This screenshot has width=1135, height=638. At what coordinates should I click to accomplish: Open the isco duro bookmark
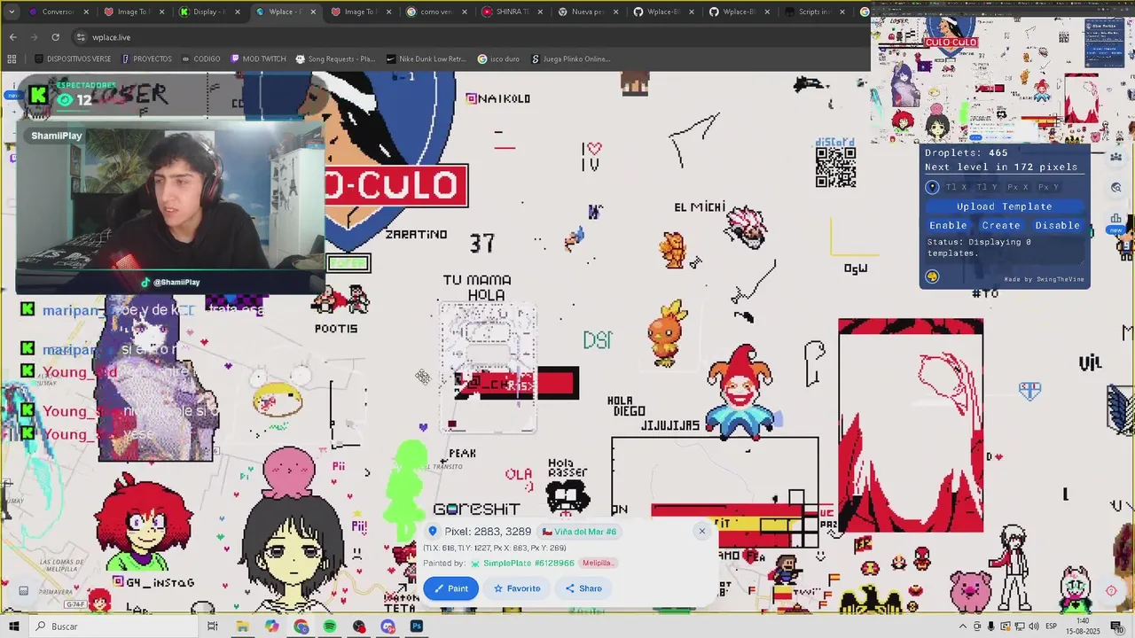pos(498,59)
